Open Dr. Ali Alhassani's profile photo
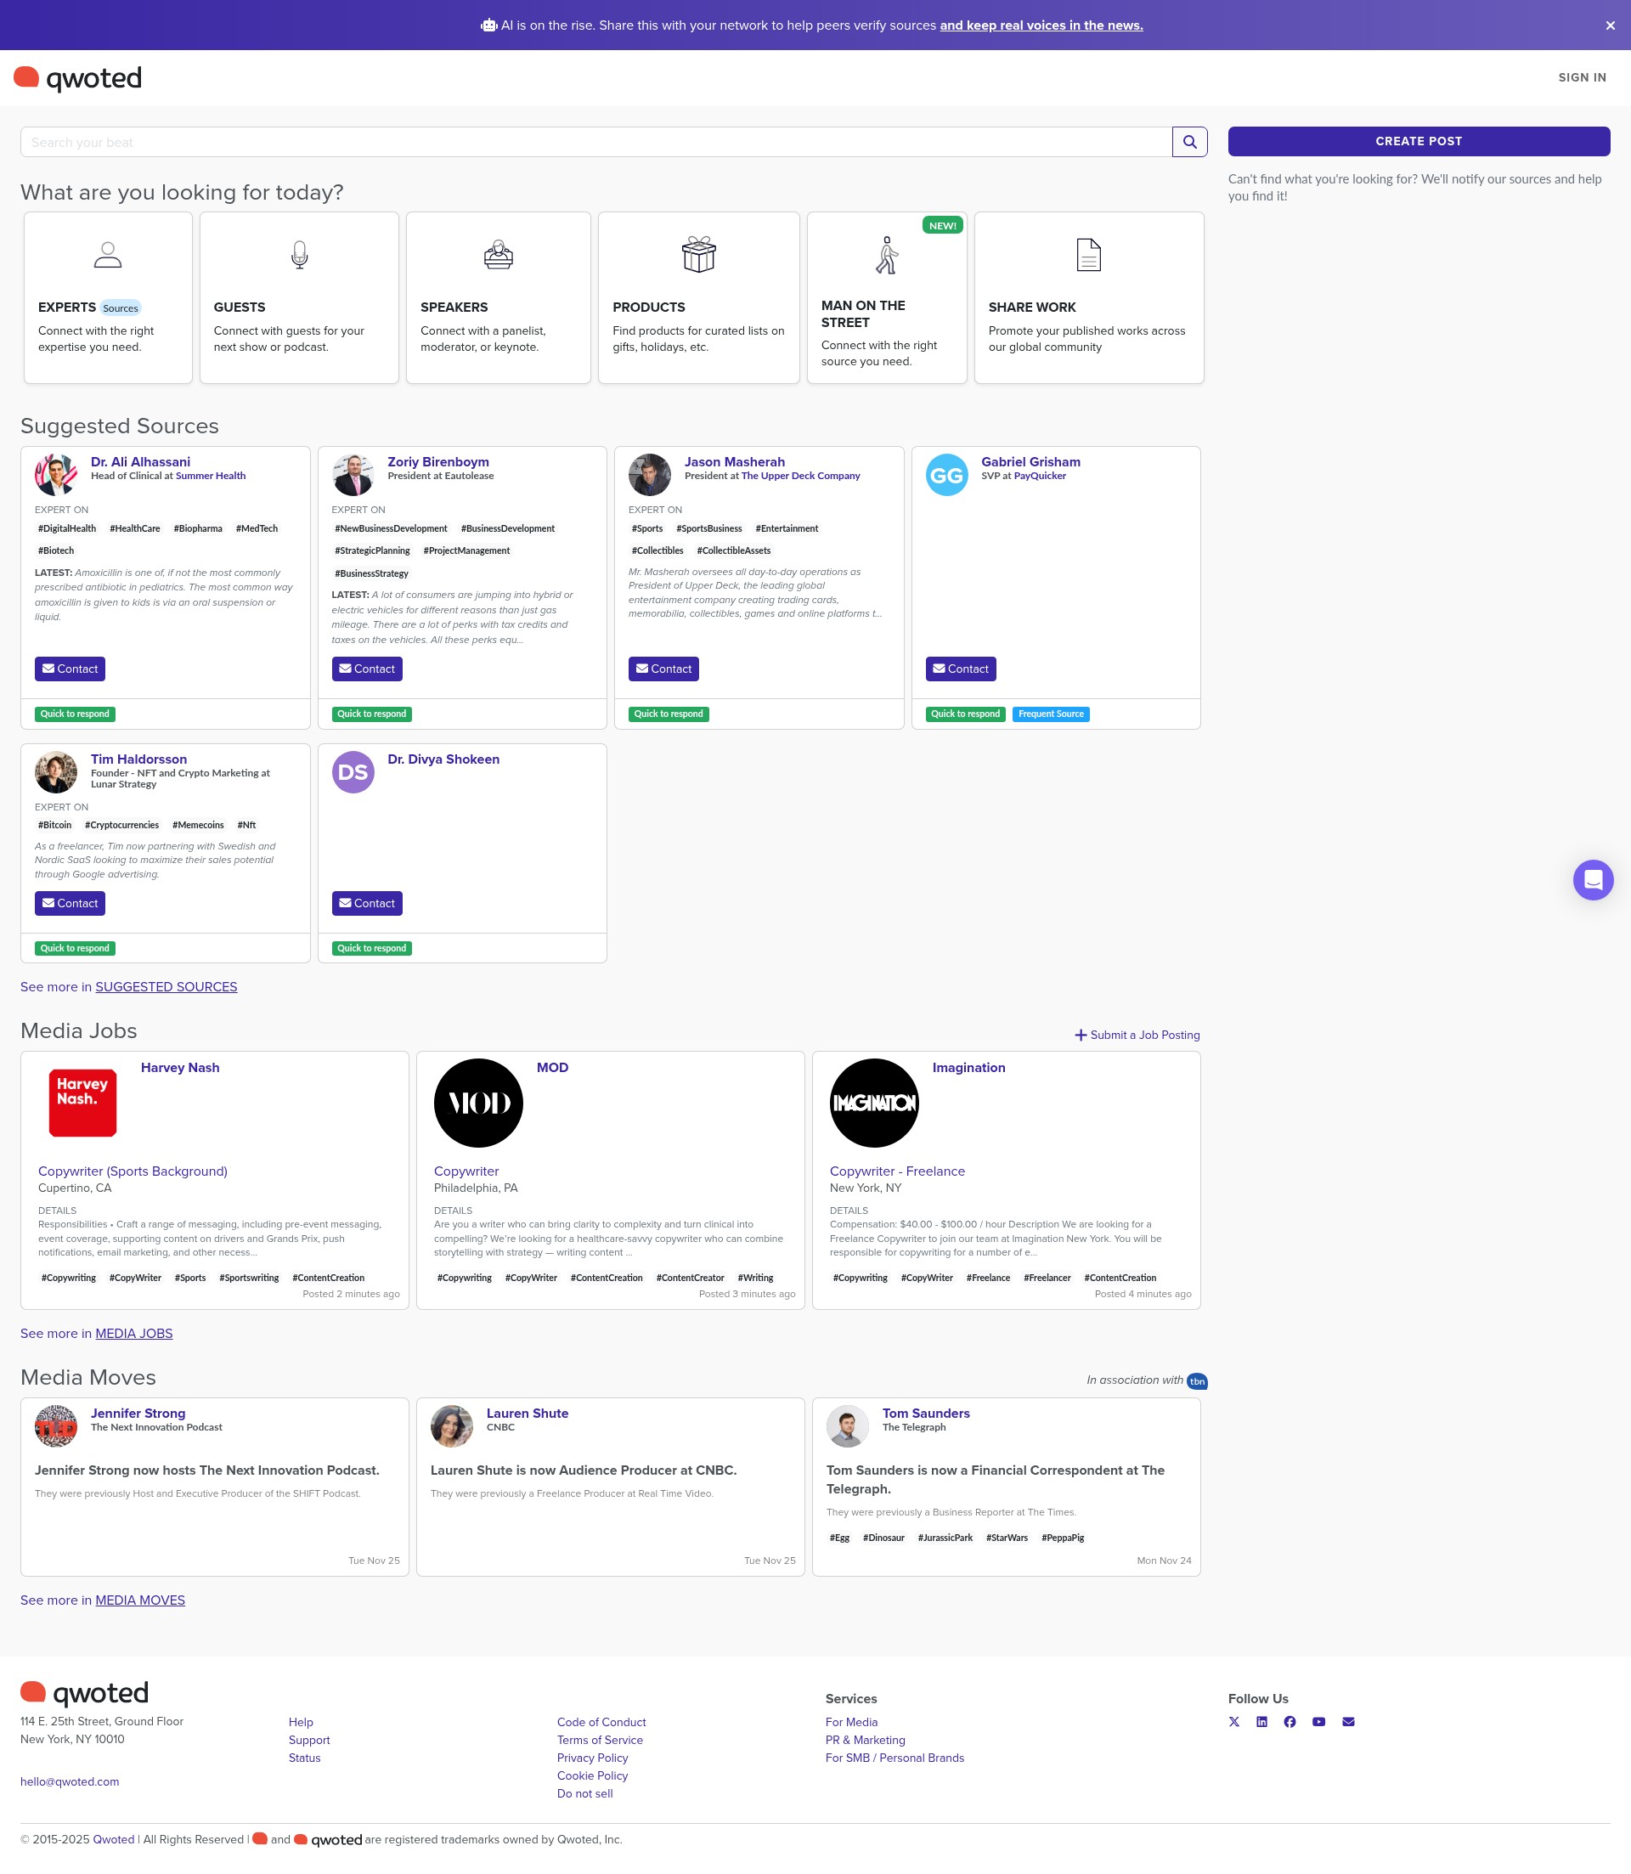The width and height of the screenshot is (1631, 1874). coord(56,475)
